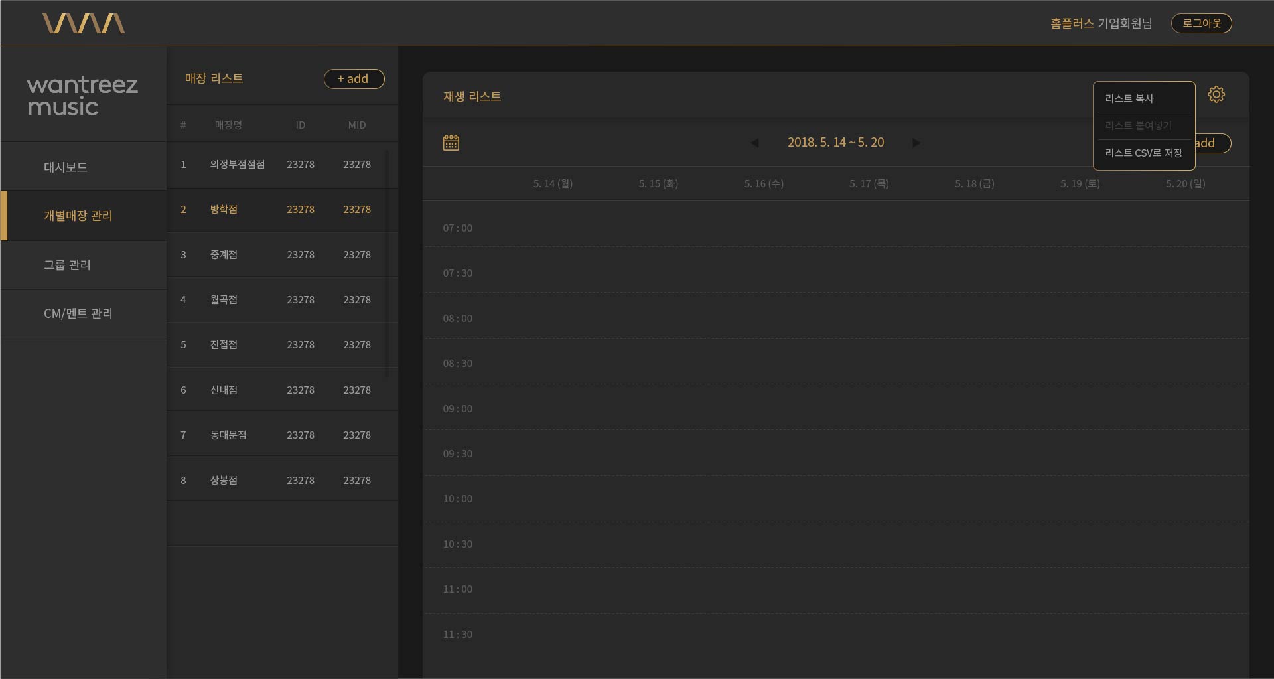Select store row 의정부점점점
The height and width of the screenshot is (679, 1274).
(237, 164)
